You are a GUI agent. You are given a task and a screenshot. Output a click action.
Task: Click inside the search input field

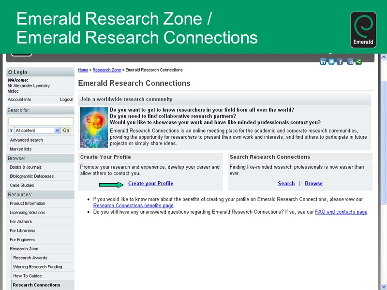click(x=40, y=120)
